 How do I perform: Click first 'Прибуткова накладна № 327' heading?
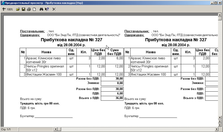(71, 40)
